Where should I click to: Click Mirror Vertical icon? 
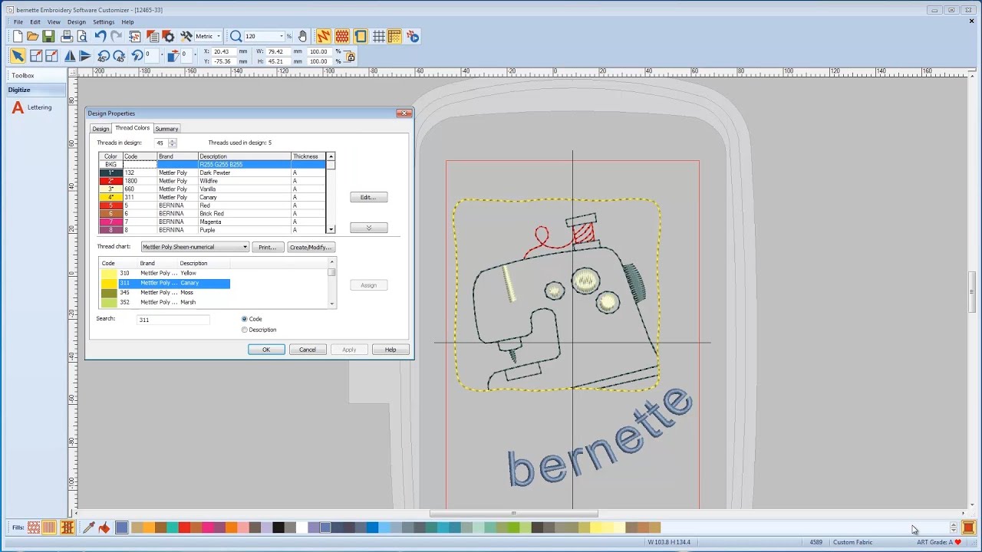(x=85, y=55)
